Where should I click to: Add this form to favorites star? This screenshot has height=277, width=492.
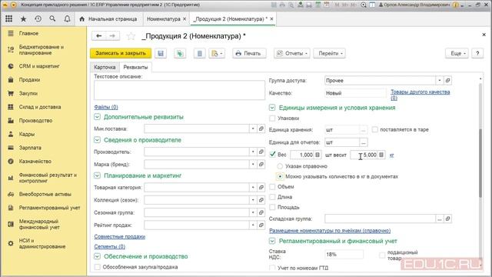[131, 36]
